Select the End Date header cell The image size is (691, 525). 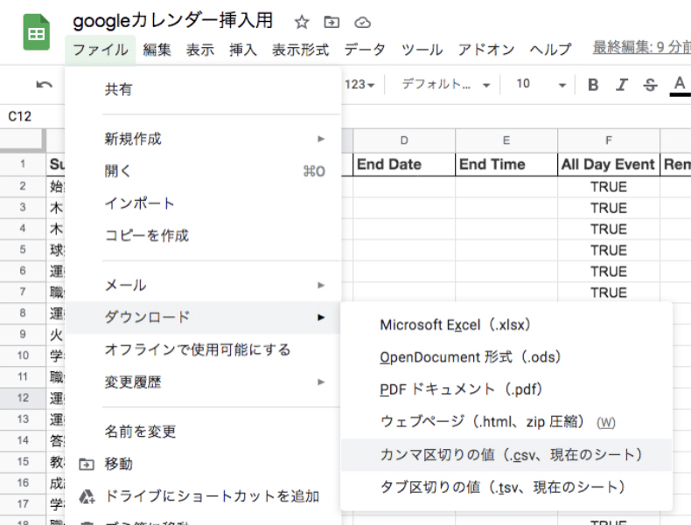[404, 164]
